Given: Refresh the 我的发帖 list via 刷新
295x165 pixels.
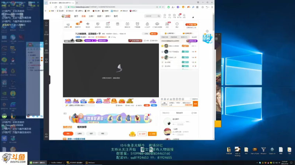Looking at the screenshot, I should [194, 113].
